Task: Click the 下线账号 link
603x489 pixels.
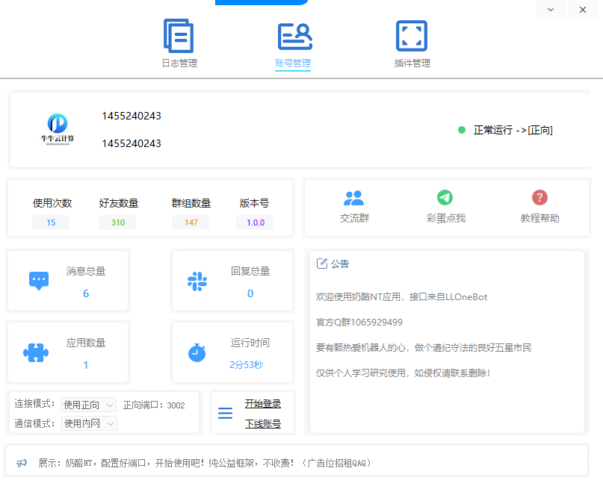Action: coord(263,423)
